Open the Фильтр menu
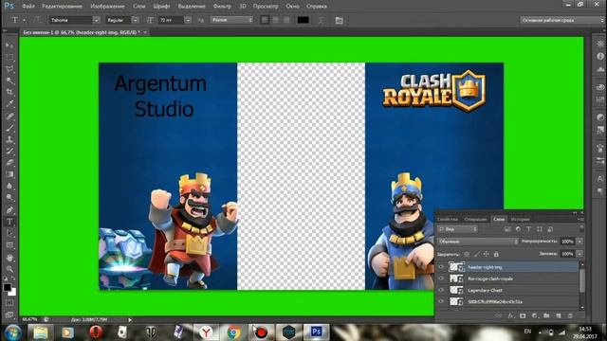Image resolution: width=607 pixels, height=341 pixels. (x=222, y=7)
